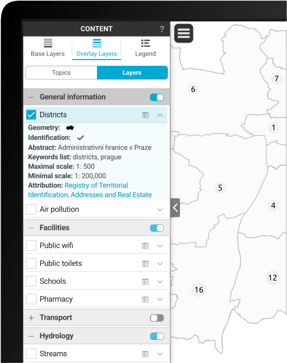The height and width of the screenshot is (363, 287).
Task: Open attribute table for Public wifi
Action: click(145, 246)
